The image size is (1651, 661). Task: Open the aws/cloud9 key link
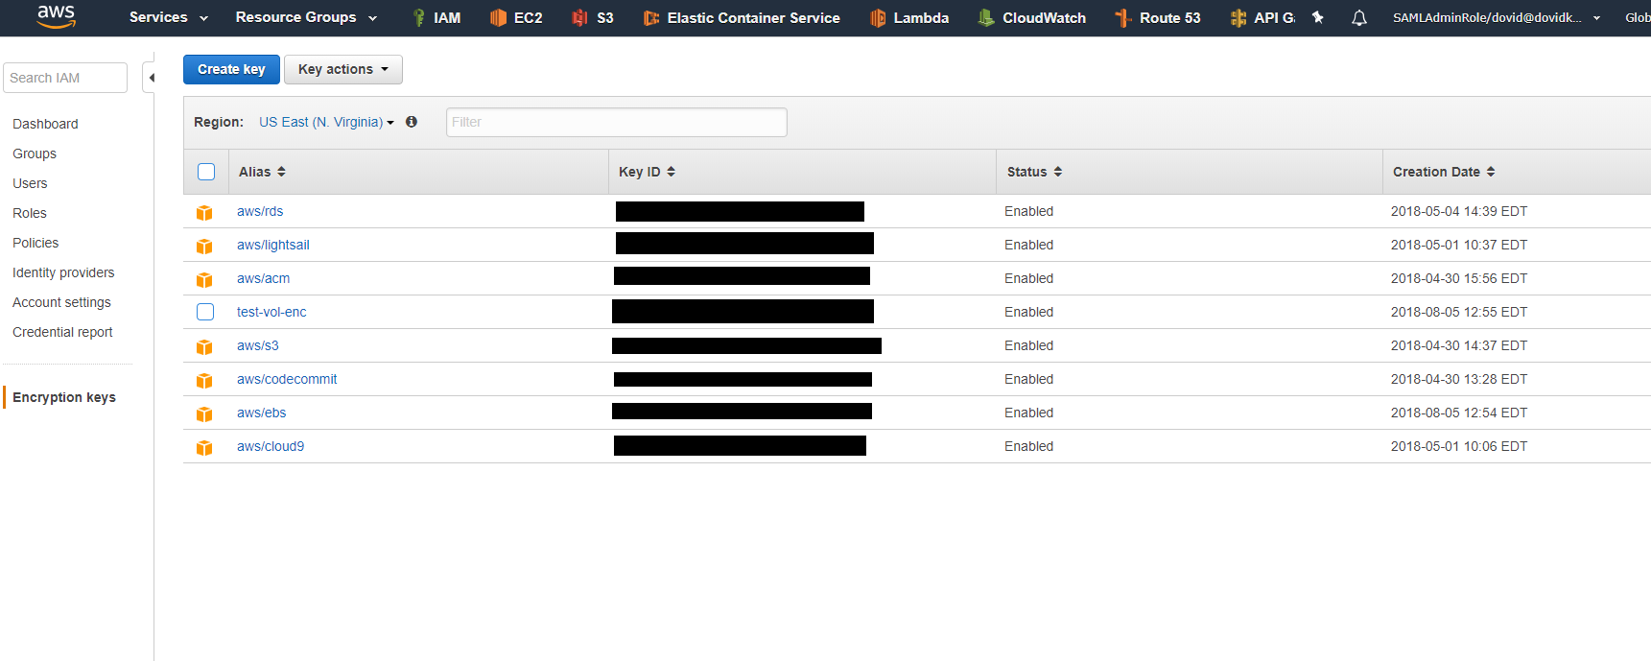click(271, 446)
